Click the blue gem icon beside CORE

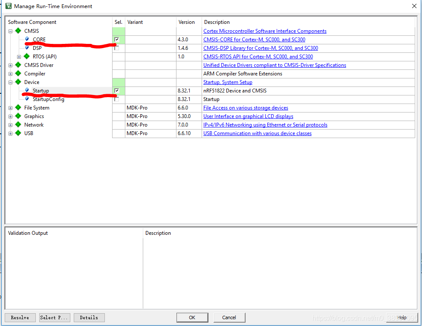click(x=27, y=39)
